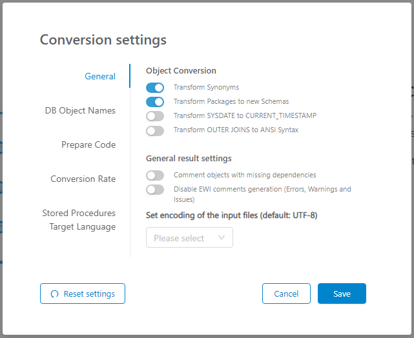
Task: Disable the Transform Synonyms toggle
Action: point(155,88)
